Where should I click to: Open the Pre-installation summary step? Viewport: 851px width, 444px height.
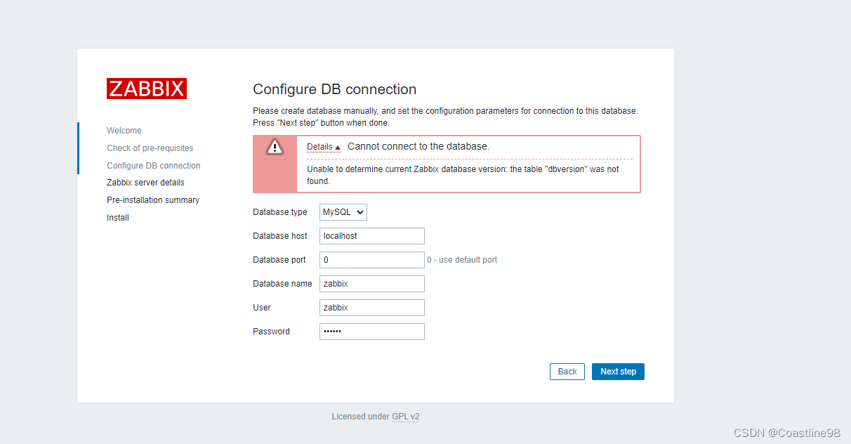152,200
